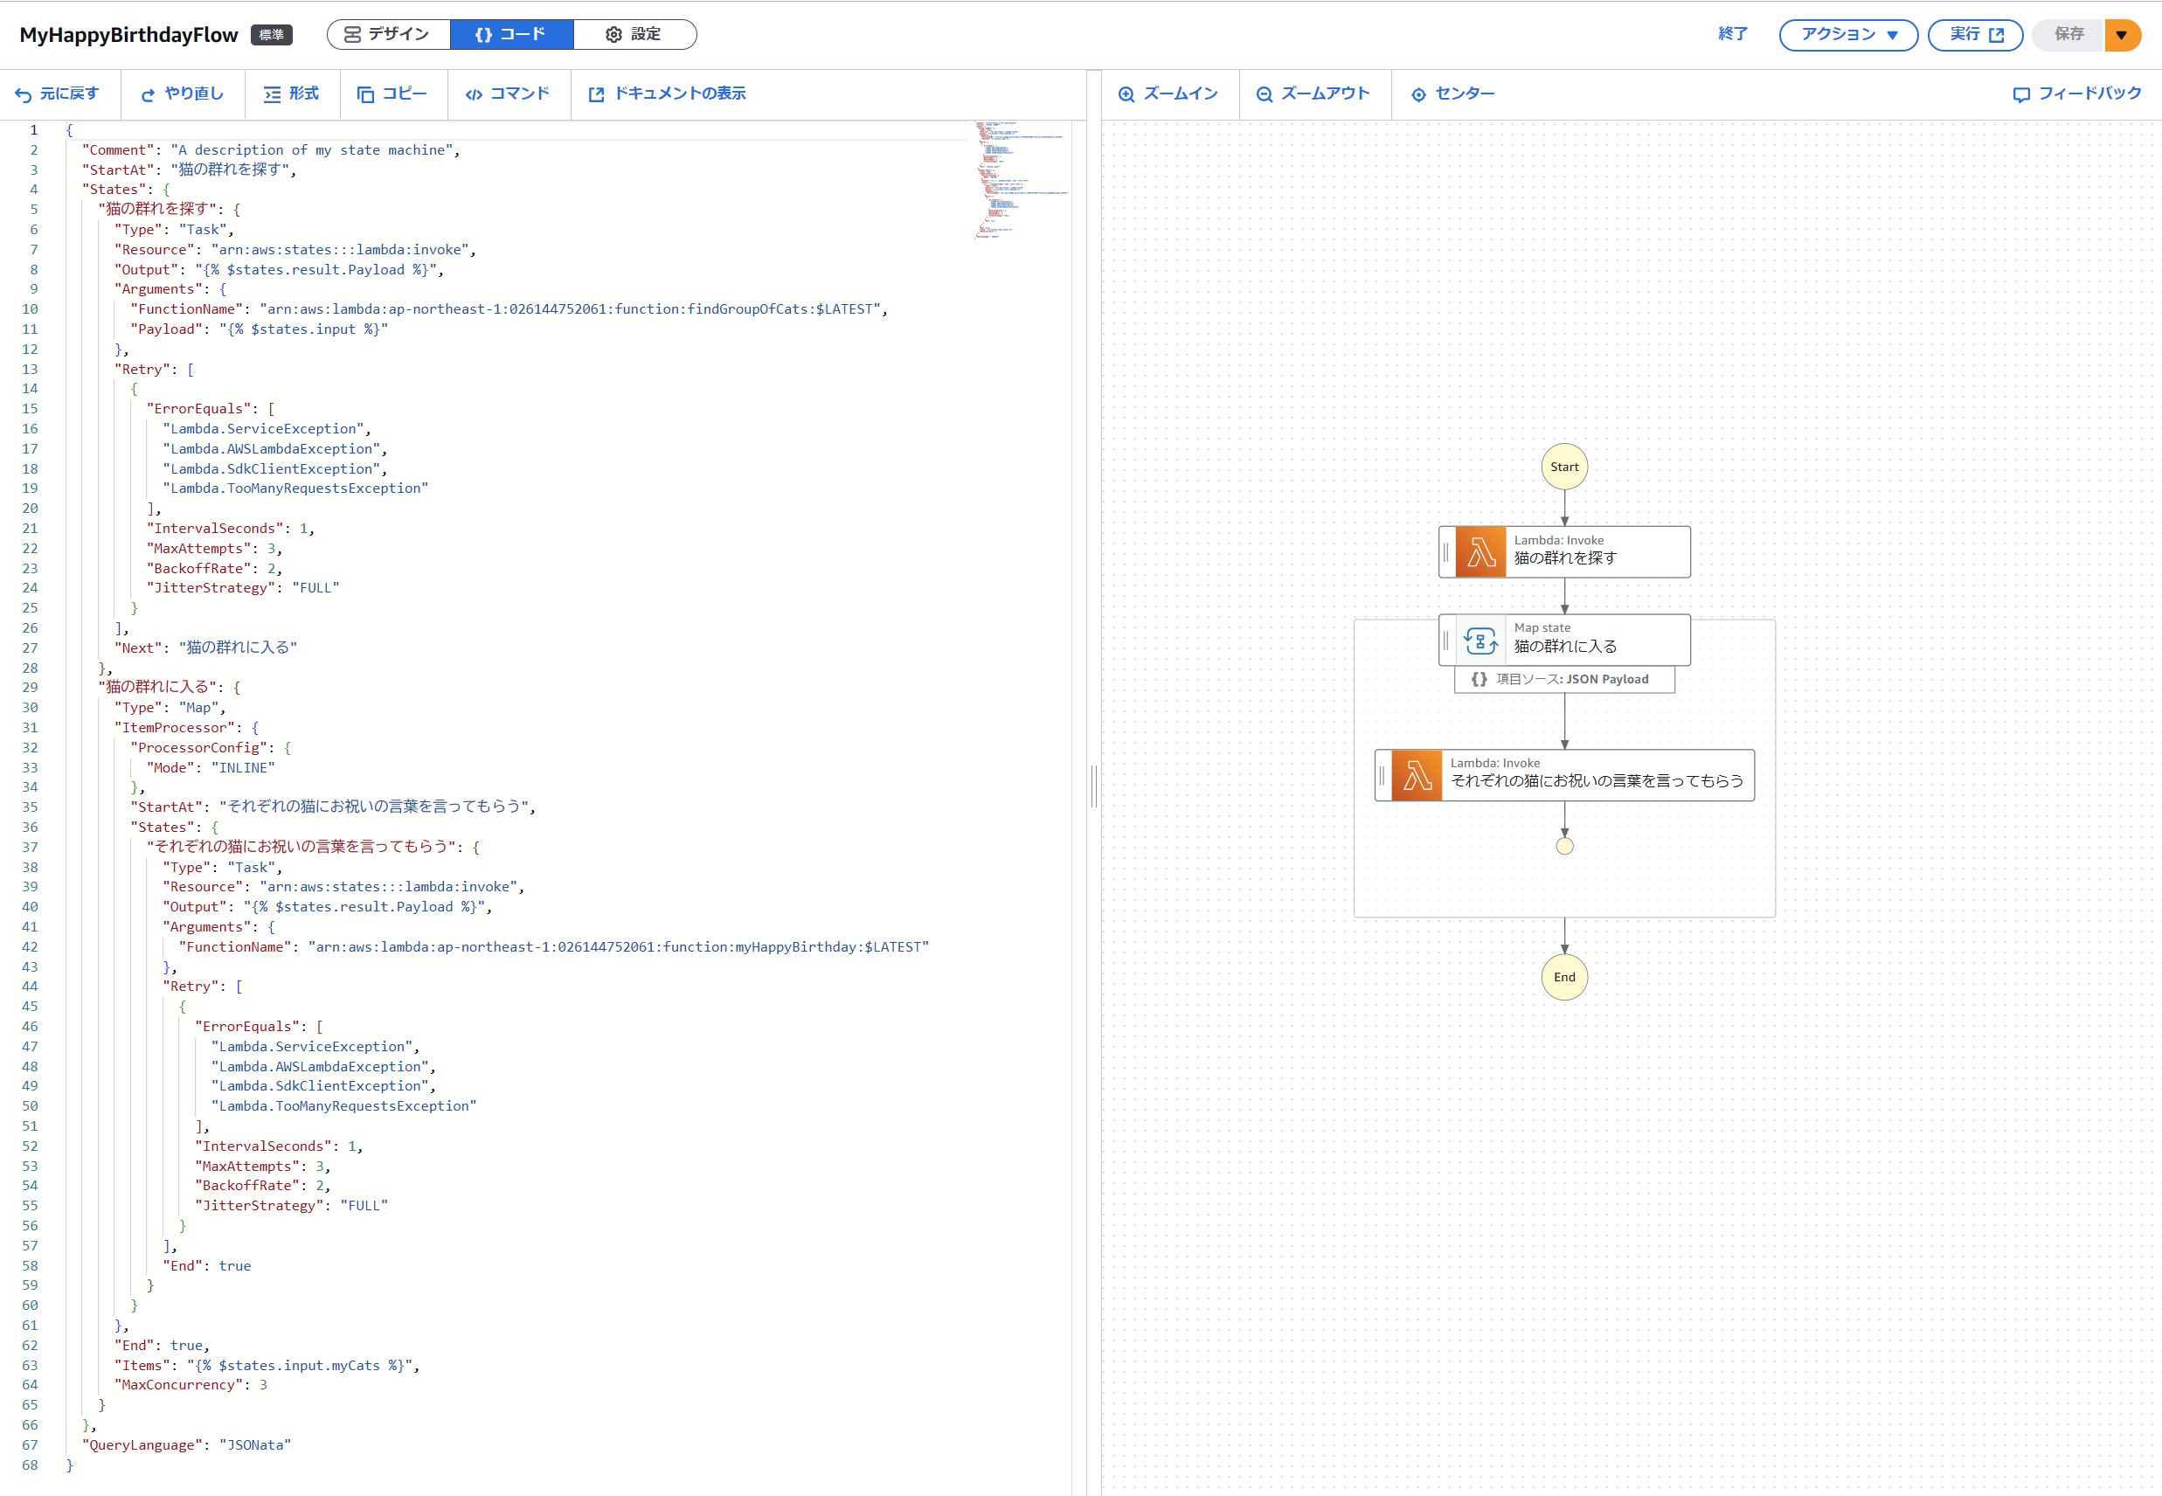Screen dimensions: 2162x1496
Task: Click the コピー copy button
Action: pos(392,93)
